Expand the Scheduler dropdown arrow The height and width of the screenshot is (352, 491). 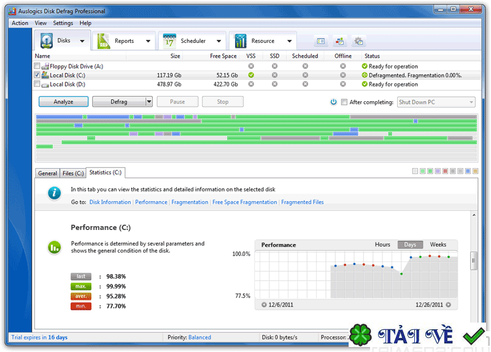[218, 41]
